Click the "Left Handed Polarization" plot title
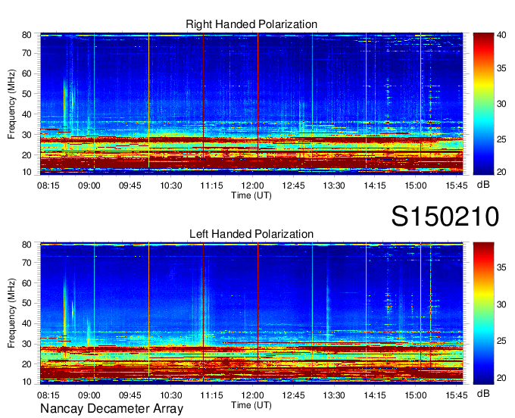 point(251,234)
